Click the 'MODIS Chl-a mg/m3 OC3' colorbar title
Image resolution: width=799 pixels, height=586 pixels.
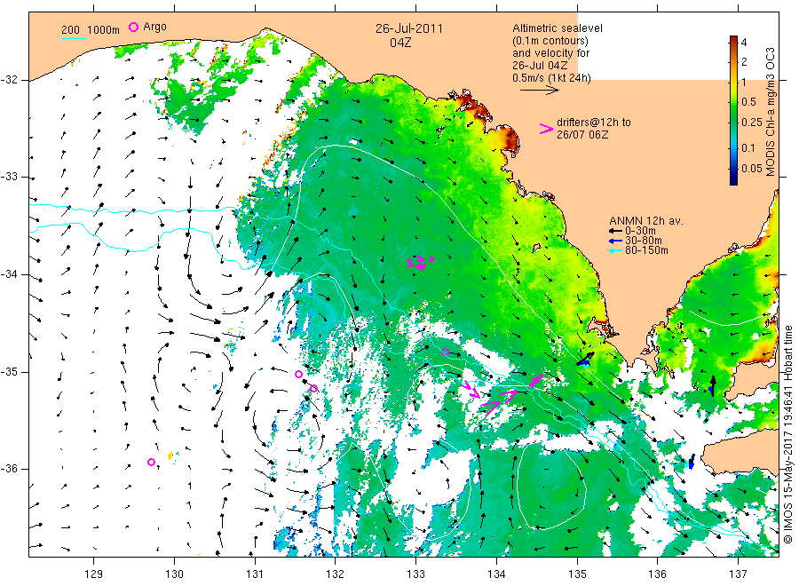(770, 112)
